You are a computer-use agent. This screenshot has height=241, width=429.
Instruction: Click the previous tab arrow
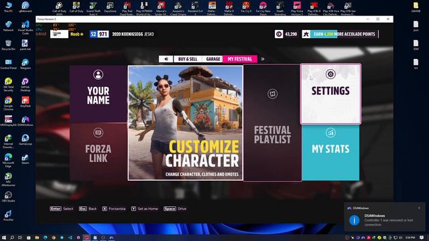point(166,59)
